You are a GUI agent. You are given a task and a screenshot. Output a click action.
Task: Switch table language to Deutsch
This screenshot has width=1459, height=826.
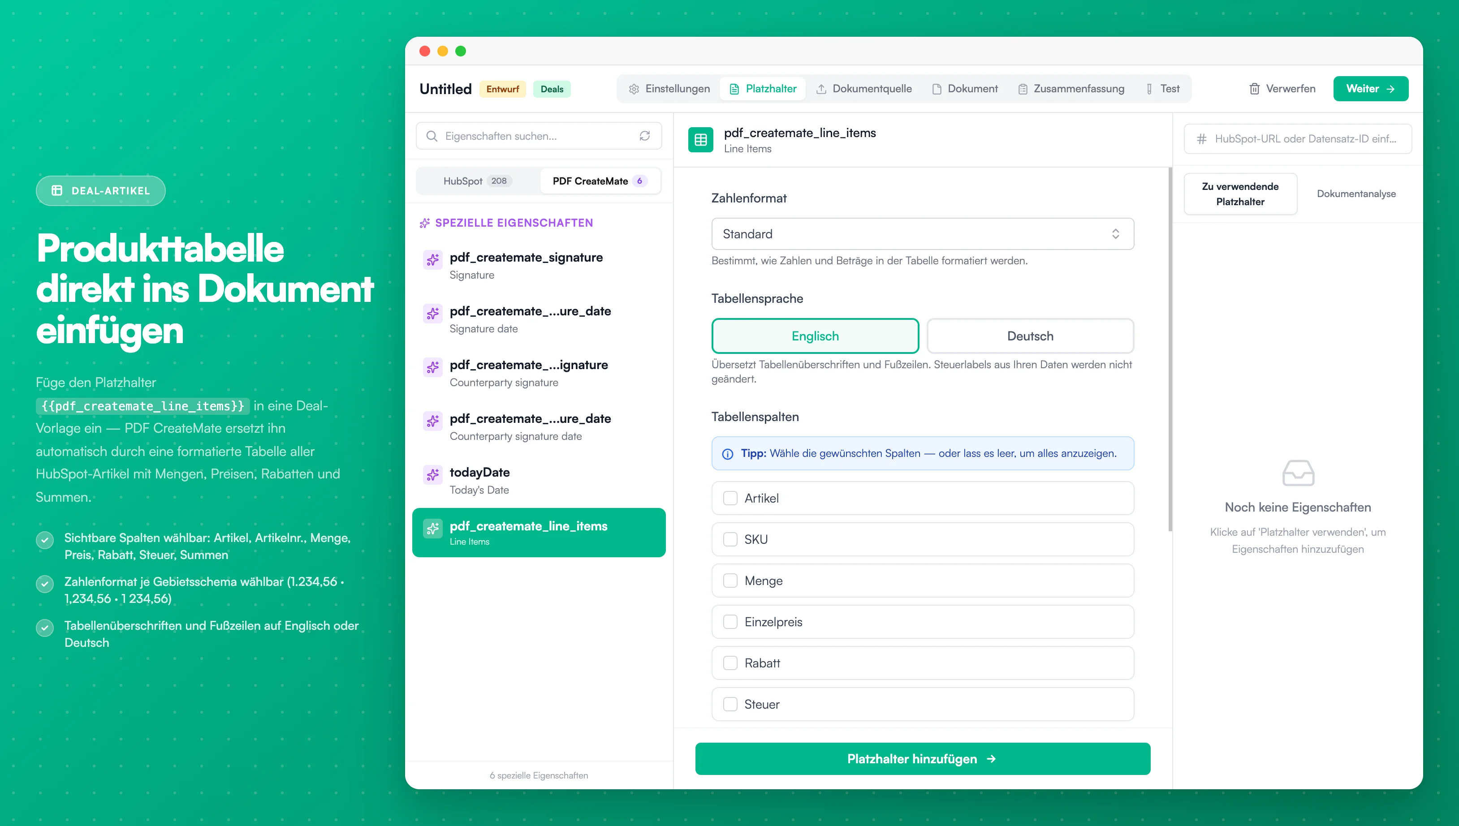1030,336
